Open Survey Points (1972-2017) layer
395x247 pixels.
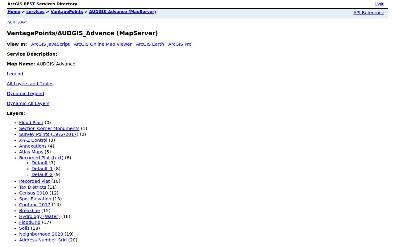(49, 134)
